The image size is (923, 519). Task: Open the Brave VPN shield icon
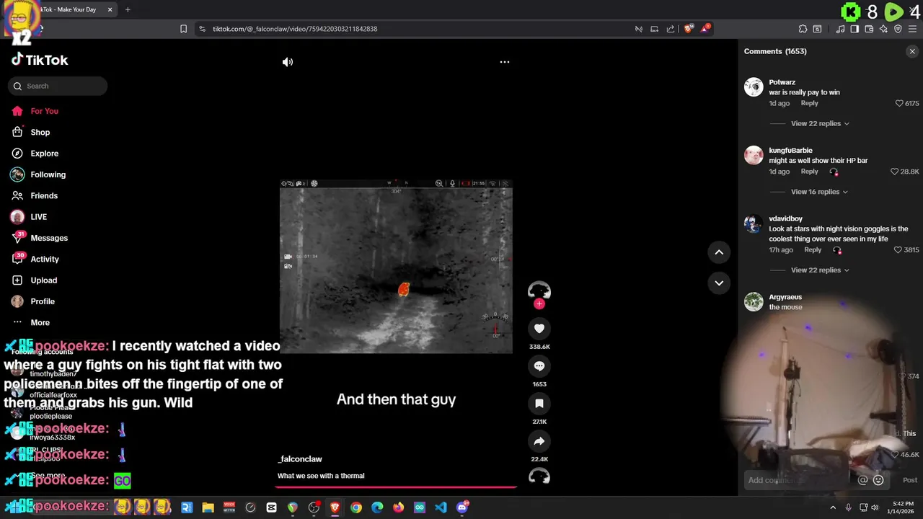[x=898, y=29]
